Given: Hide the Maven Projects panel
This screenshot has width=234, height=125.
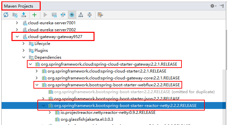Looking at the screenshot, I should pos(222,6).
